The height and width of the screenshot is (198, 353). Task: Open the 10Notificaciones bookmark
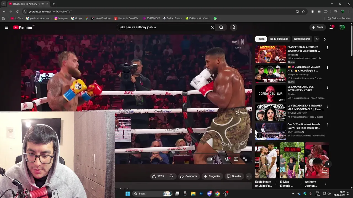[101, 18]
